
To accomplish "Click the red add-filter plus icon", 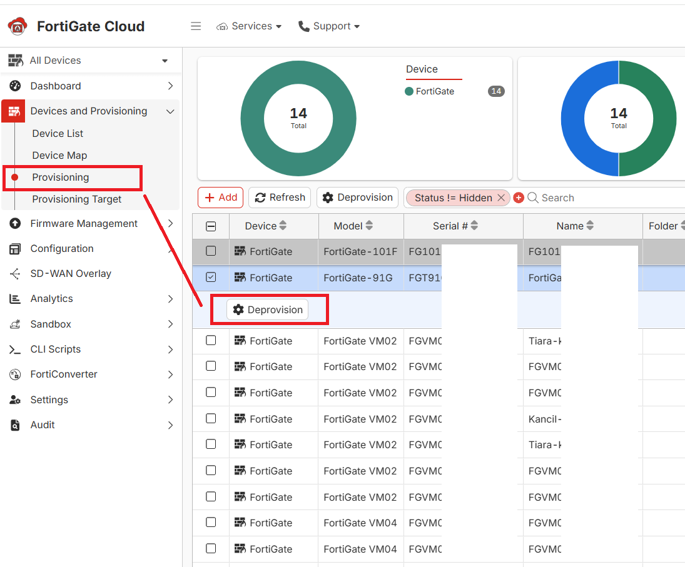I will coord(519,198).
